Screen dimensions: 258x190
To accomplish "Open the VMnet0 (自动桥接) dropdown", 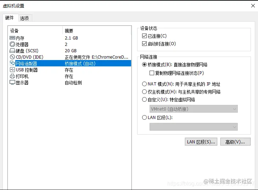I will (193, 109).
